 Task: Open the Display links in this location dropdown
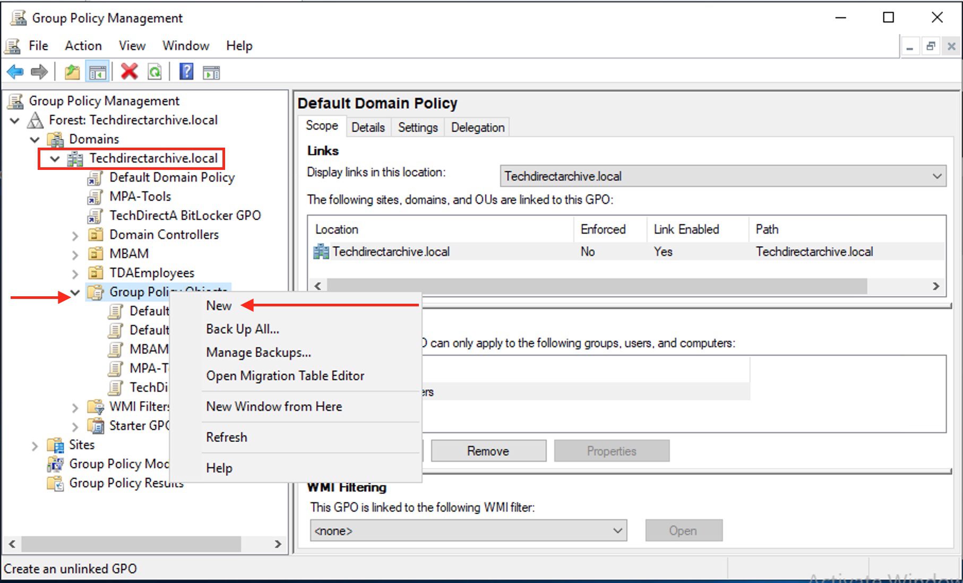(x=723, y=176)
